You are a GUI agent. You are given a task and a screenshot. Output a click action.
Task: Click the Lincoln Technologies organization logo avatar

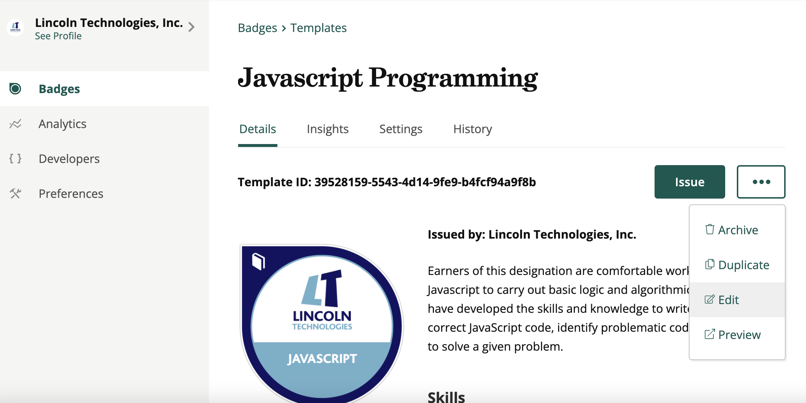[15, 28]
